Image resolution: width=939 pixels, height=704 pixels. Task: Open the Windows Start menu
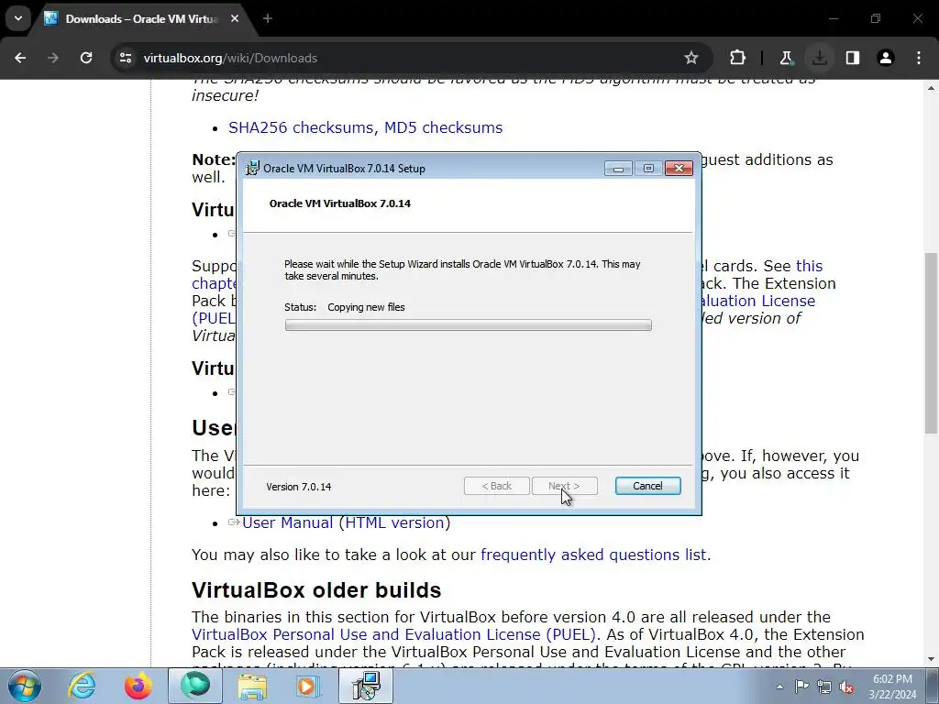tap(24, 686)
